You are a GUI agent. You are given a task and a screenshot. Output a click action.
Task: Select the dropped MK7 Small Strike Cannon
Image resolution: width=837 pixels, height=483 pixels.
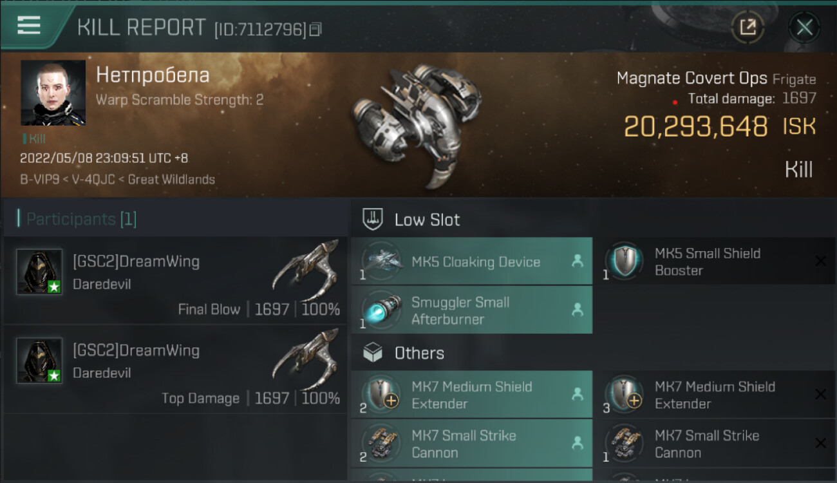[x=471, y=444]
